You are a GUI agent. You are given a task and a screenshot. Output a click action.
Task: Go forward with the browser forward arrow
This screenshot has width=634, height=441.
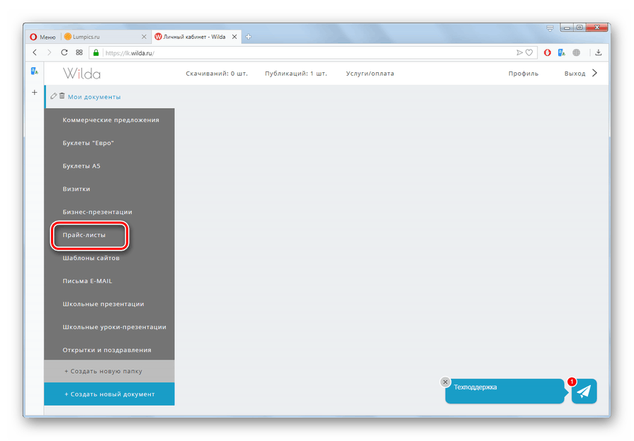(x=50, y=52)
